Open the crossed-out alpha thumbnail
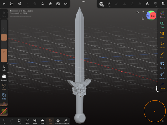Screen dimensions: 167x125 tap(4, 111)
